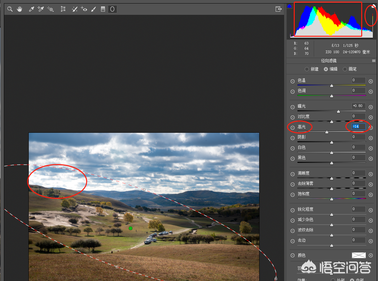Focus the 色调 value field
378x281 pixels.
[x=359, y=91]
